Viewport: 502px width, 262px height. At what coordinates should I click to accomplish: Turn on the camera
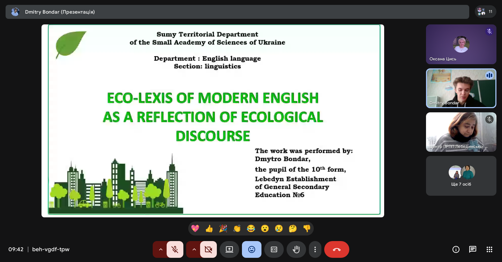point(208,249)
